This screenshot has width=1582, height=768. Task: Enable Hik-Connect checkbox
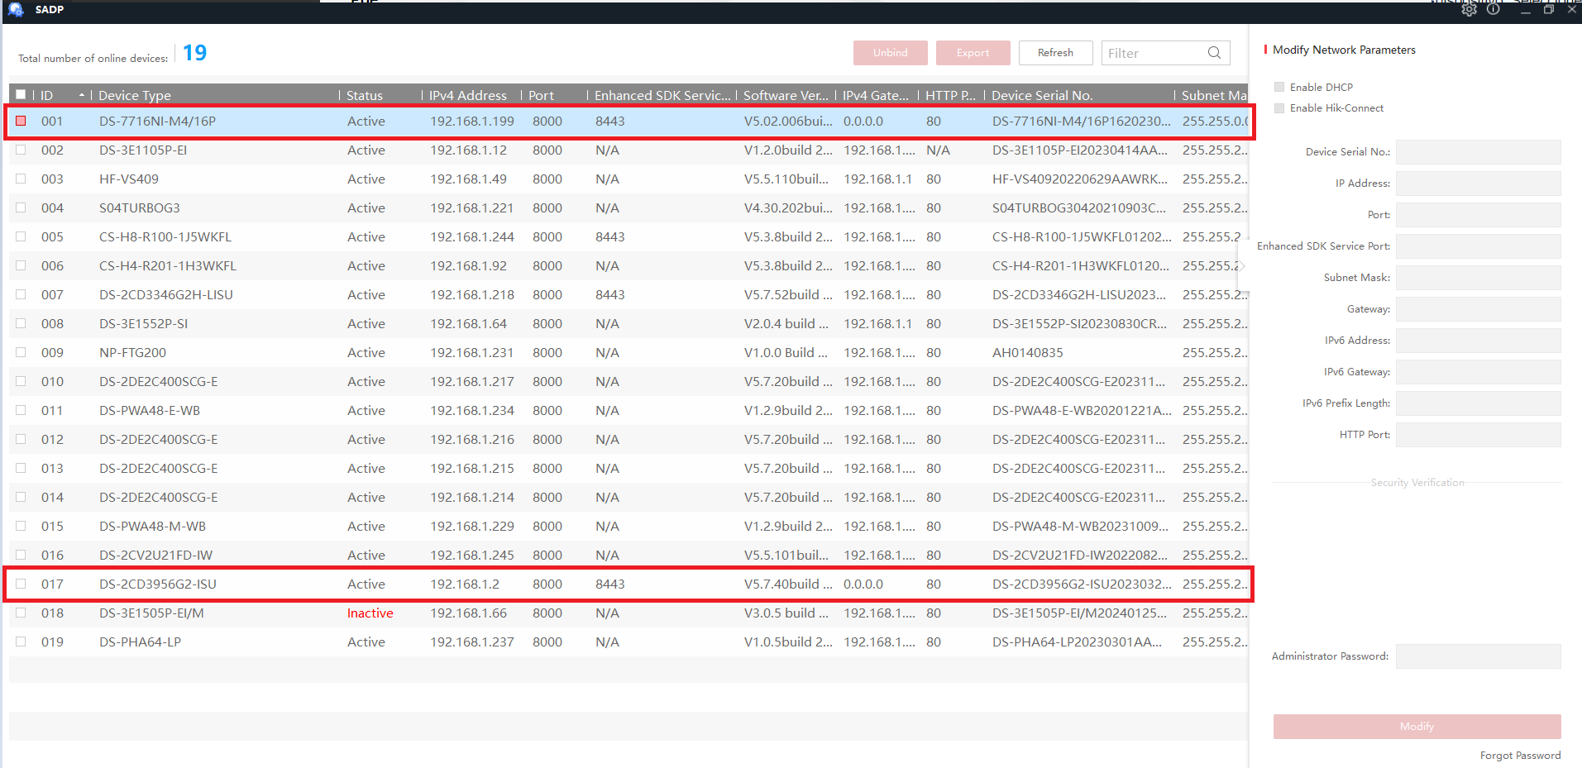pos(1279,108)
